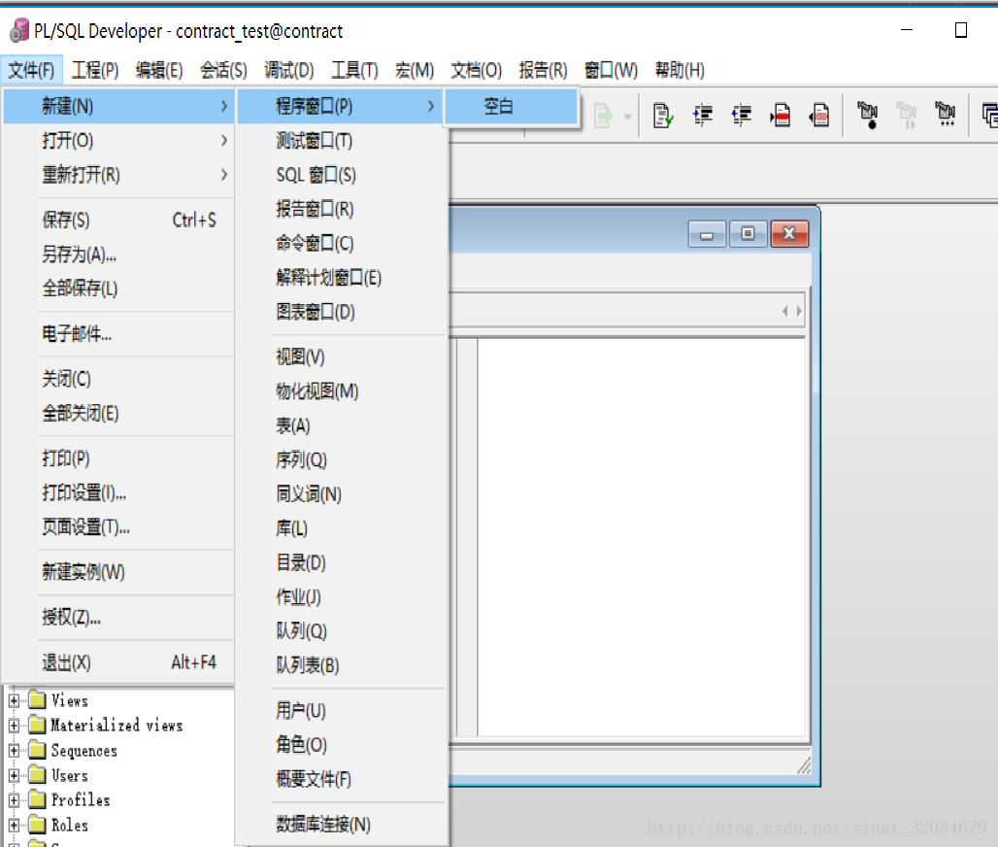Click the PL/SQL Developer app icon in title bar
Viewport: 998px width, 847px height.
point(19,30)
